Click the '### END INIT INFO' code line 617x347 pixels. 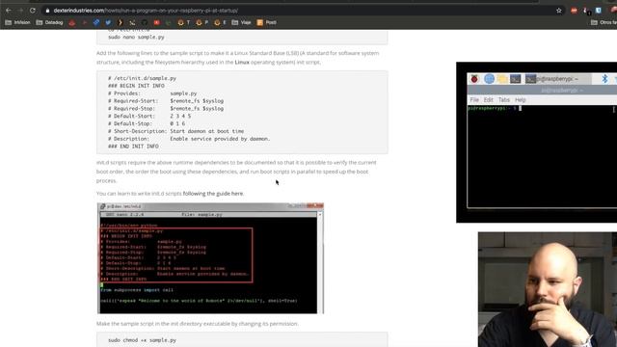(x=133, y=147)
